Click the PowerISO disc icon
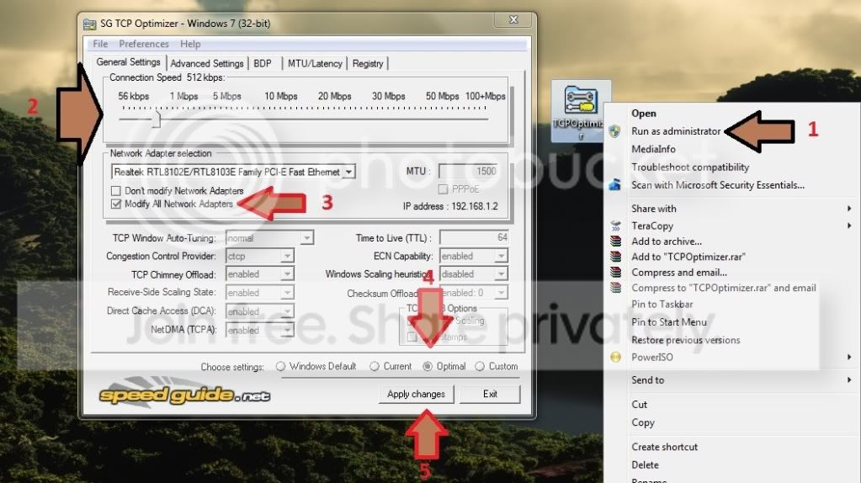Viewport: 861px width, 483px height. 615,358
